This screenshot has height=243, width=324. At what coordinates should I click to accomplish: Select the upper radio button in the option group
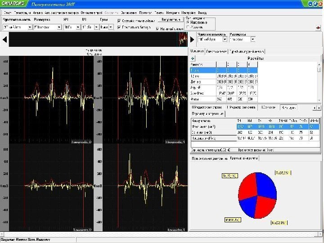(188, 22)
